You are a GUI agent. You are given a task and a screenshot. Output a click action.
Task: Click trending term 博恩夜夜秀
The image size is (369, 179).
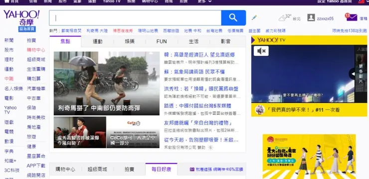123,31
